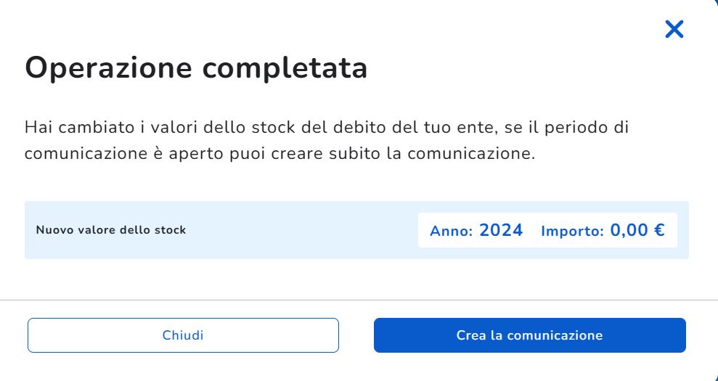
Task: Click the line starting with Hai cambiato
Action: (327, 128)
